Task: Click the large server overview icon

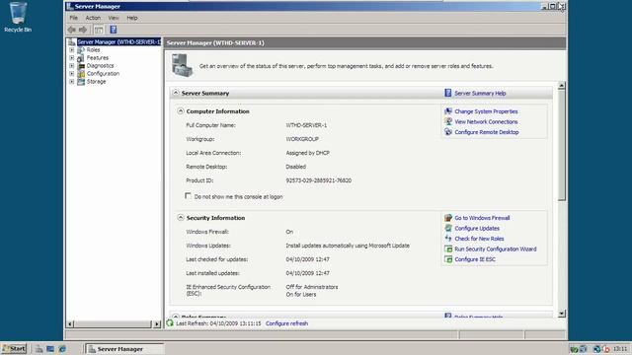Action: pos(182,65)
